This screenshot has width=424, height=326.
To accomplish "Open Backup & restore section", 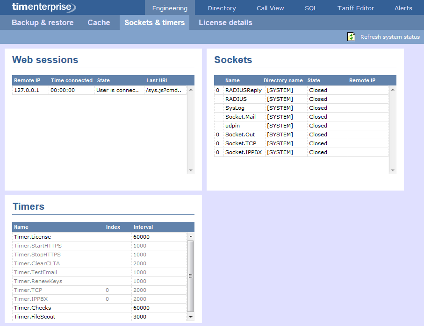I will point(43,22).
